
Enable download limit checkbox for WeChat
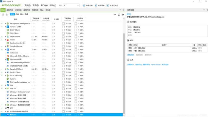[x=63, y=88]
